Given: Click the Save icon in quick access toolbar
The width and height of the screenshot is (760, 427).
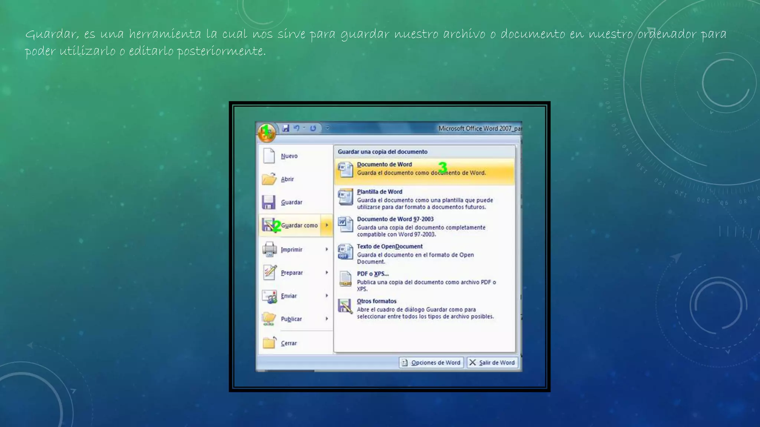Looking at the screenshot, I should [285, 128].
